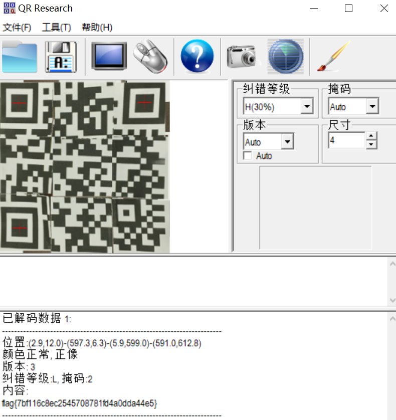This screenshot has width=396, height=420.
Task: Capture from screen with monitor icon
Action: pos(109,56)
